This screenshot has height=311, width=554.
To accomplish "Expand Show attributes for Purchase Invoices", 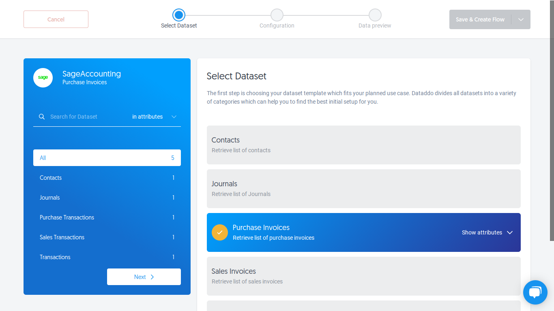I will 487,232.
